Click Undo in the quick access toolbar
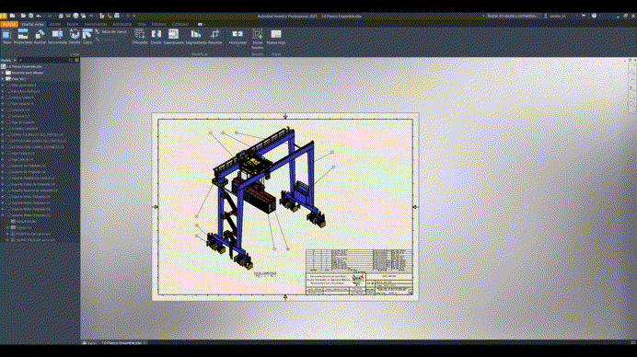The width and height of the screenshot is (637, 357). click(x=39, y=16)
